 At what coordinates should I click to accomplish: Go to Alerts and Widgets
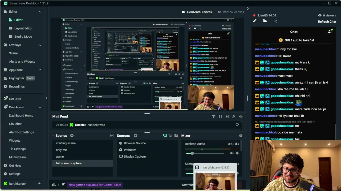(22, 62)
